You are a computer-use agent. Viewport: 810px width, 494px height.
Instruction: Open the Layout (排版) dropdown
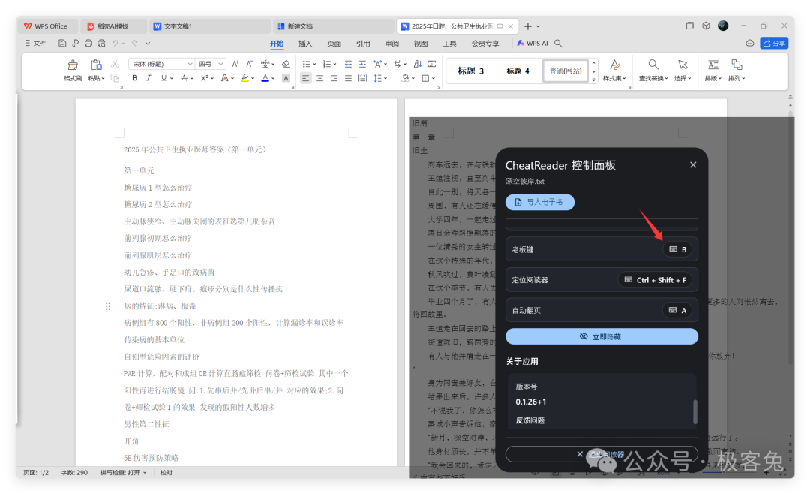713,78
